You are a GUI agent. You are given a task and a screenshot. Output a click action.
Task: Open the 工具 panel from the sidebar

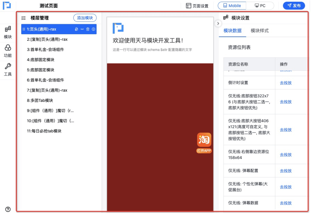pyautogui.click(x=8, y=69)
